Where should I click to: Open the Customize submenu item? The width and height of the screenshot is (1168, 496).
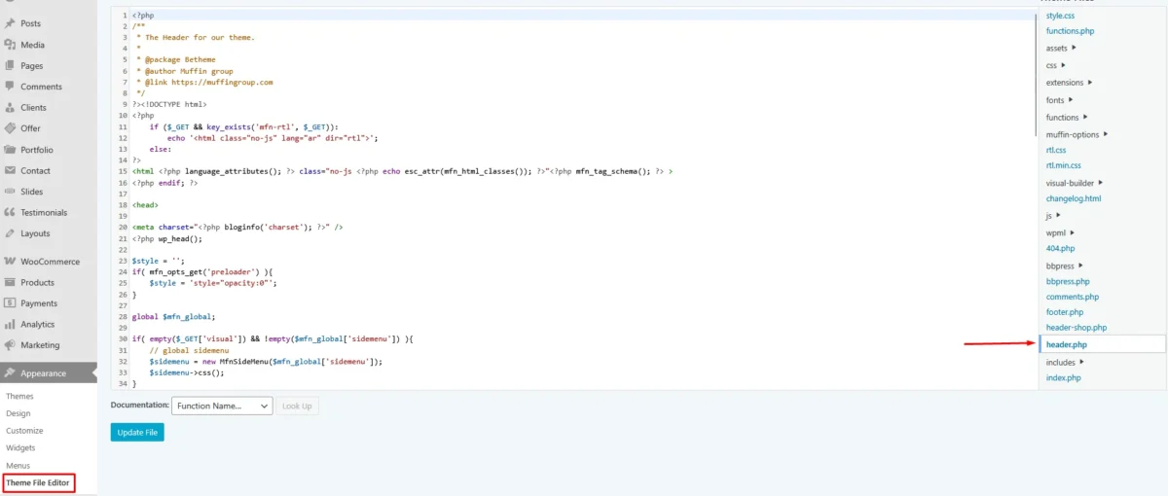pyautogui.click(x=24, y=431)
